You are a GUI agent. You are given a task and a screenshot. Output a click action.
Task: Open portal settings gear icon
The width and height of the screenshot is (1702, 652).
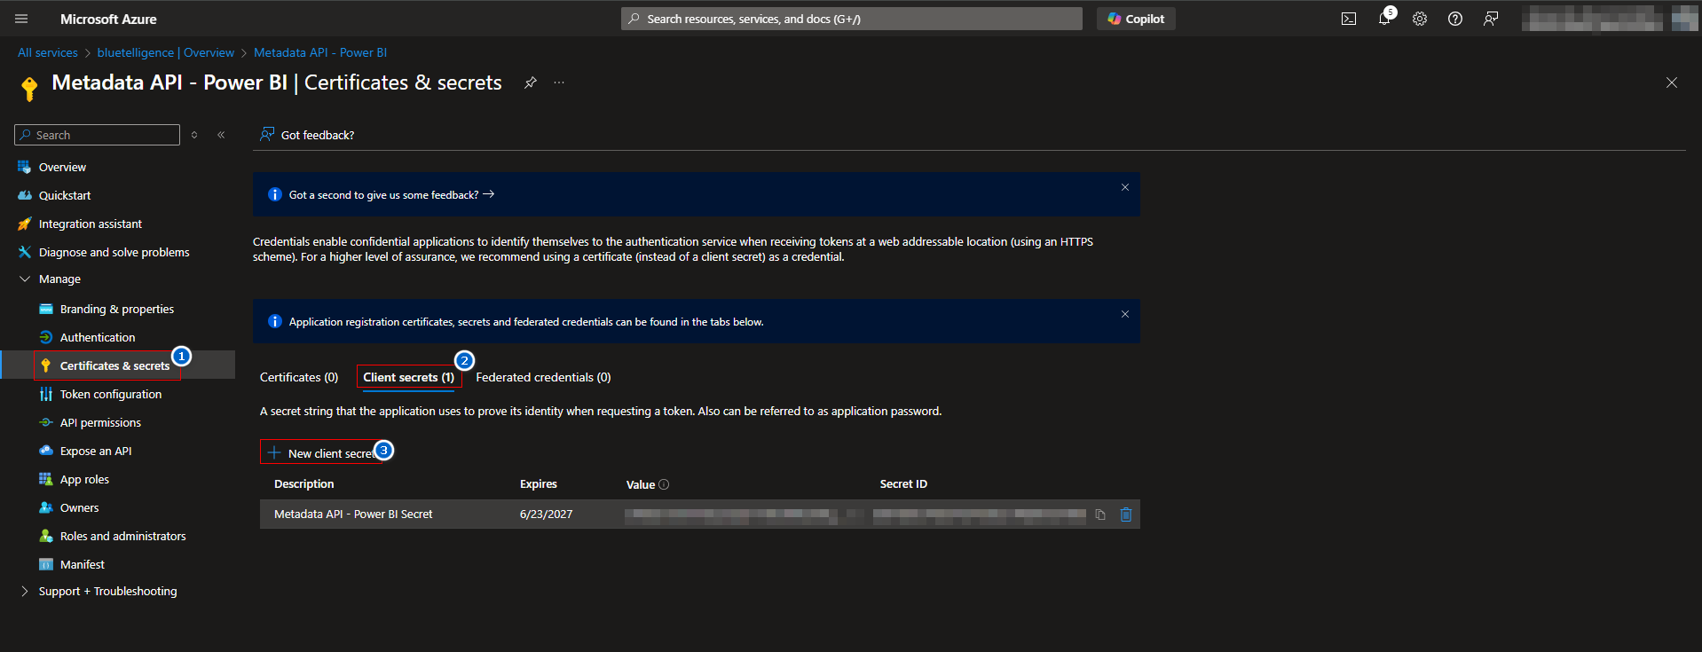point(1420,19)
